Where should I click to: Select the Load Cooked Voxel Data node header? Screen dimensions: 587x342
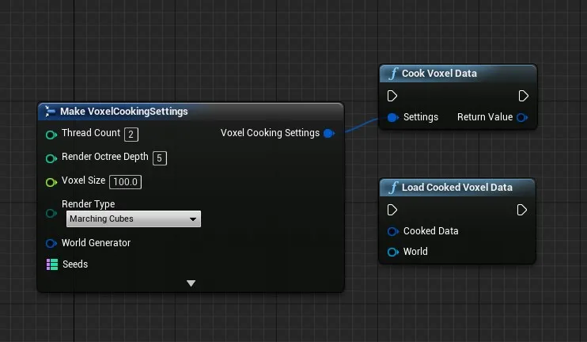pos(456,188)
